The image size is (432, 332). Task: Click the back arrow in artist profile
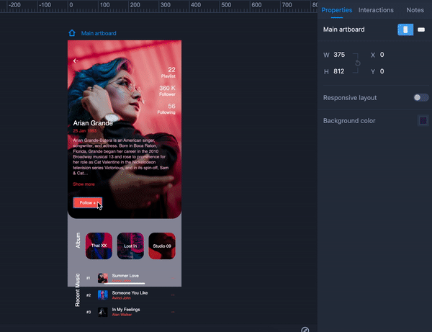(x=76, y=60)
